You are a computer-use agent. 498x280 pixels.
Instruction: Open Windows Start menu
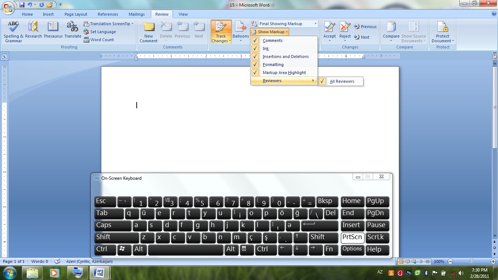coord(9,273)
